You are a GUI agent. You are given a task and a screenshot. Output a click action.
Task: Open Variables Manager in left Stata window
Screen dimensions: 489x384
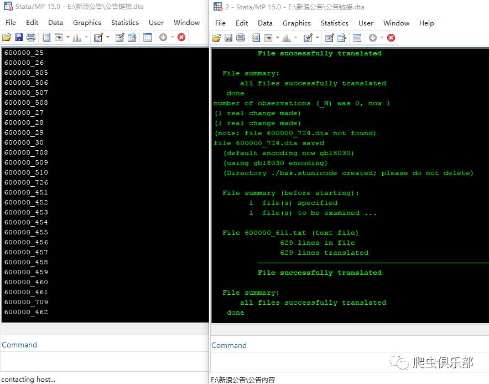pos(148,38)
